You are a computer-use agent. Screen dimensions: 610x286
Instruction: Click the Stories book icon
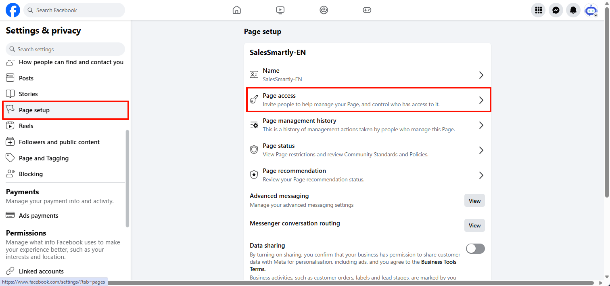click(10, 94)
